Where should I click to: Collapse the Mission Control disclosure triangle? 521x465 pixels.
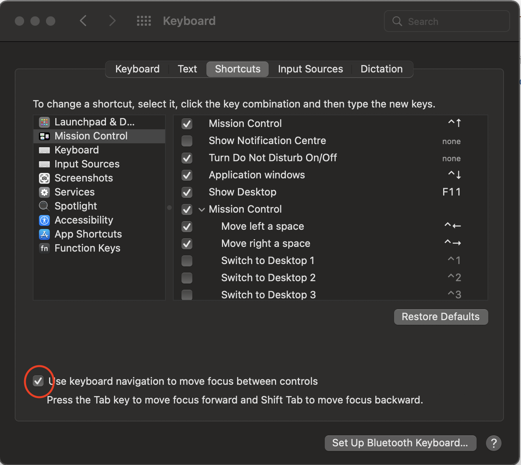point(202,209)
